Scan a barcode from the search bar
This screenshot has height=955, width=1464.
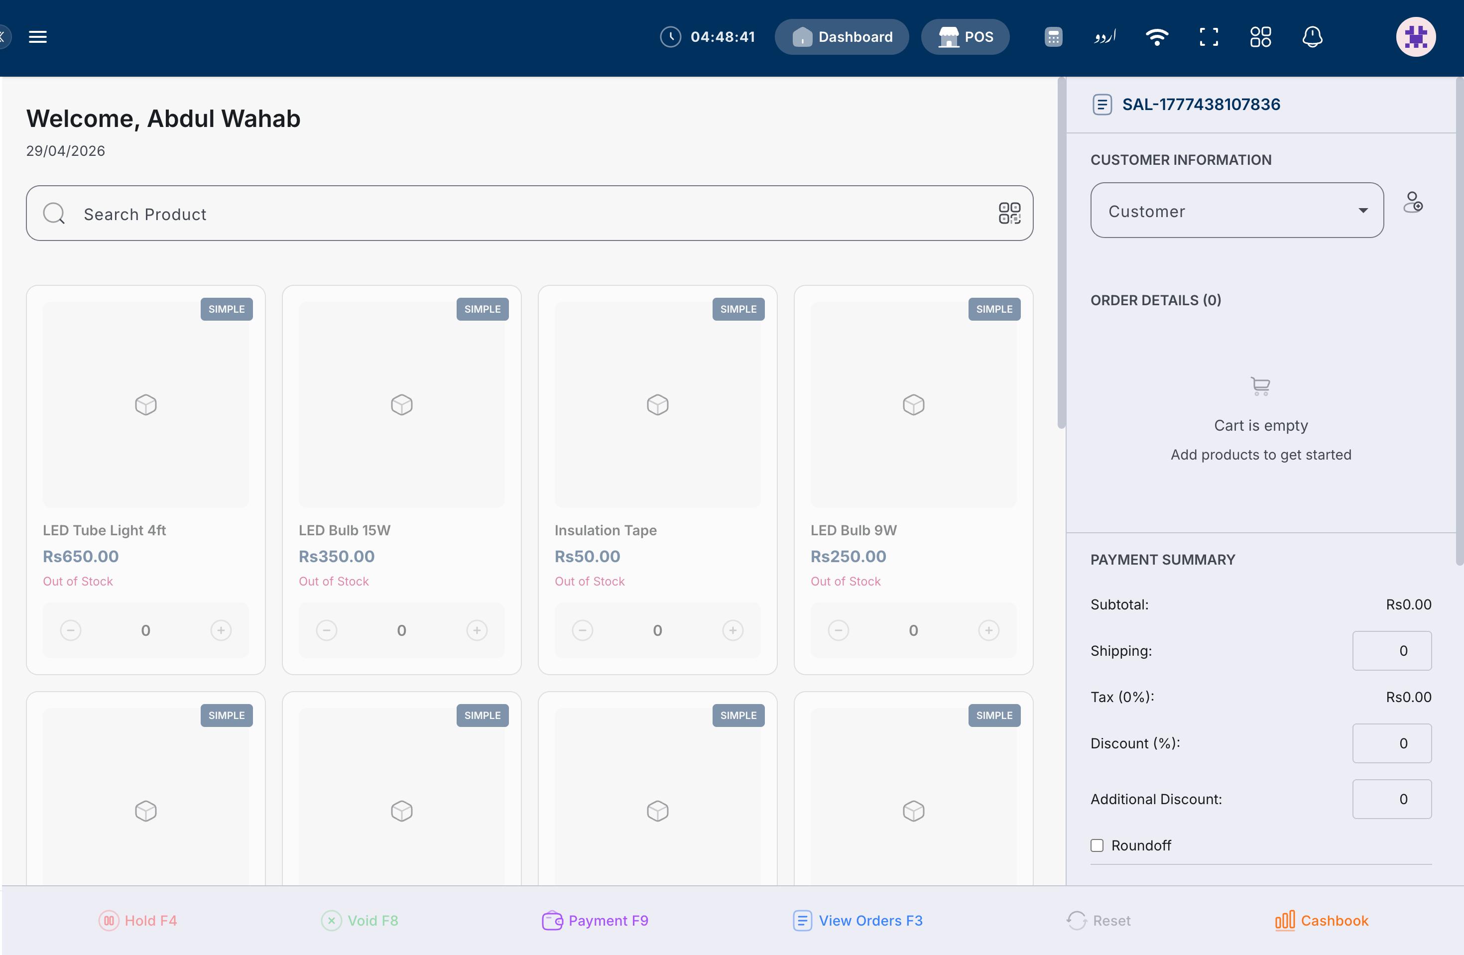pos(1009,214)
